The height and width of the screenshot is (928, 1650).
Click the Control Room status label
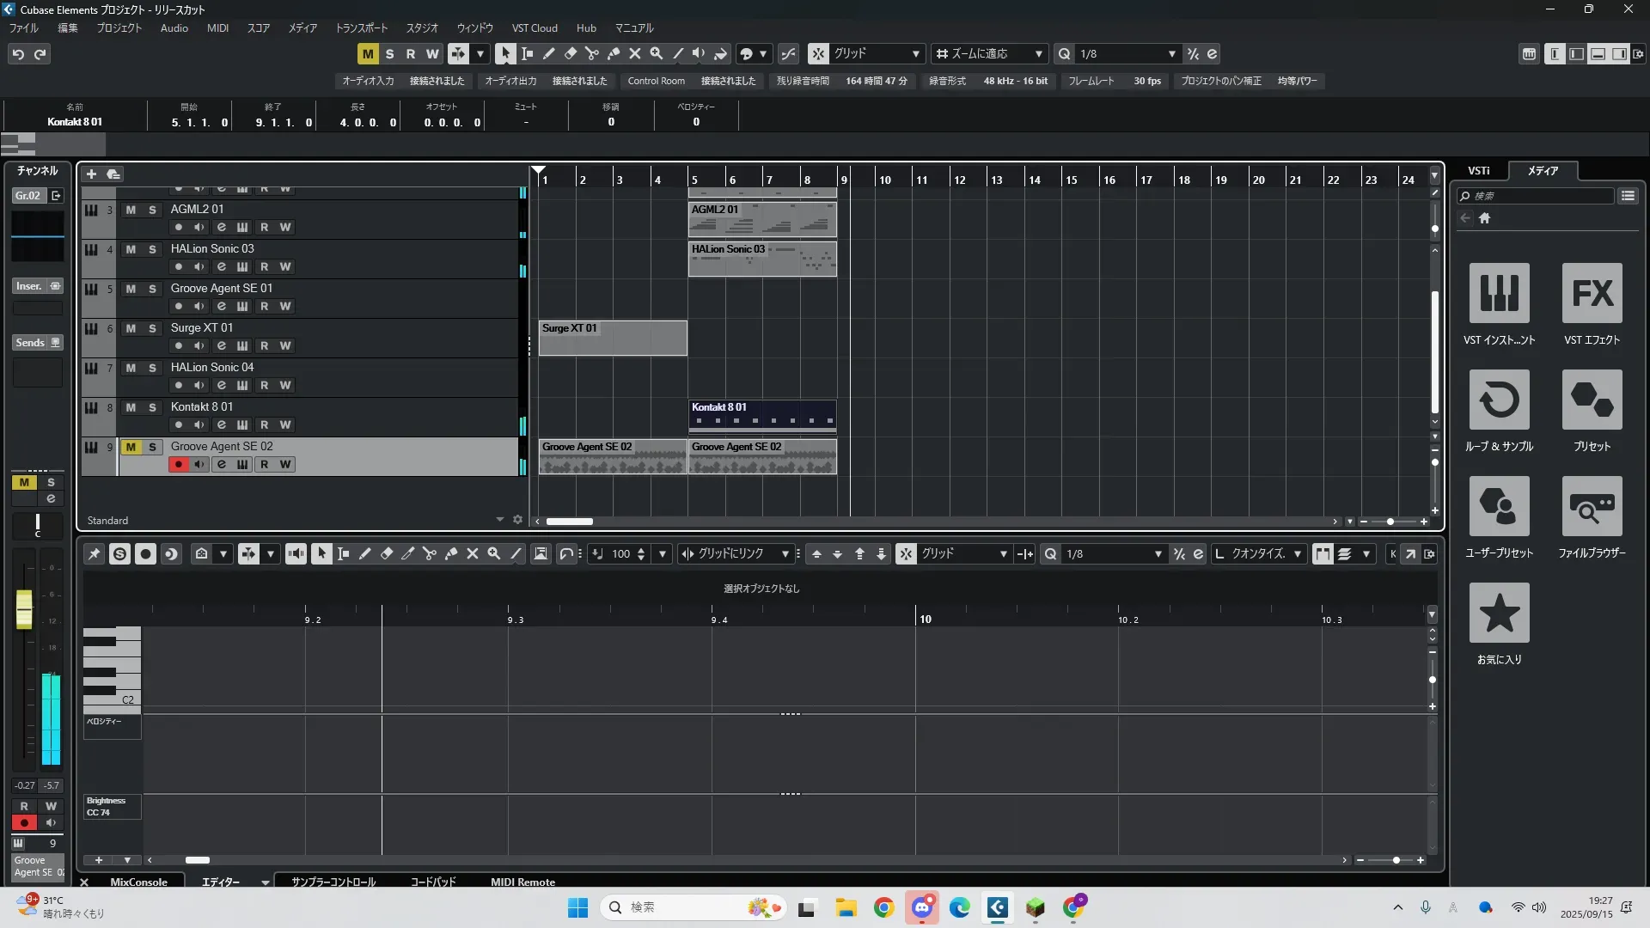pos(656,81)
